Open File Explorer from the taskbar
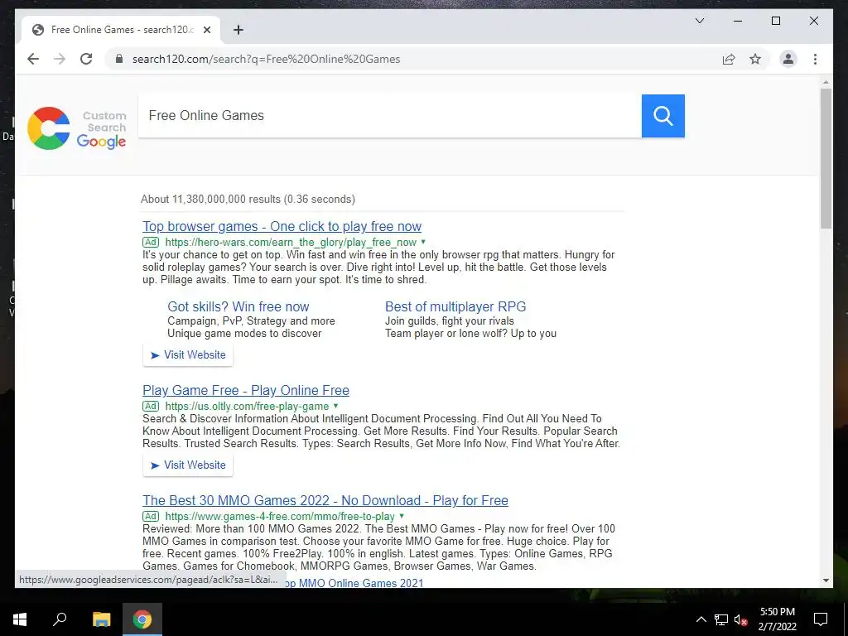 click(101, 619)
